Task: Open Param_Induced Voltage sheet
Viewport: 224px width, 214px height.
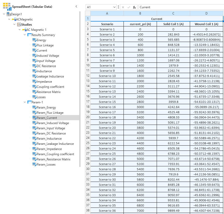Action: click(x=53, y=123)
